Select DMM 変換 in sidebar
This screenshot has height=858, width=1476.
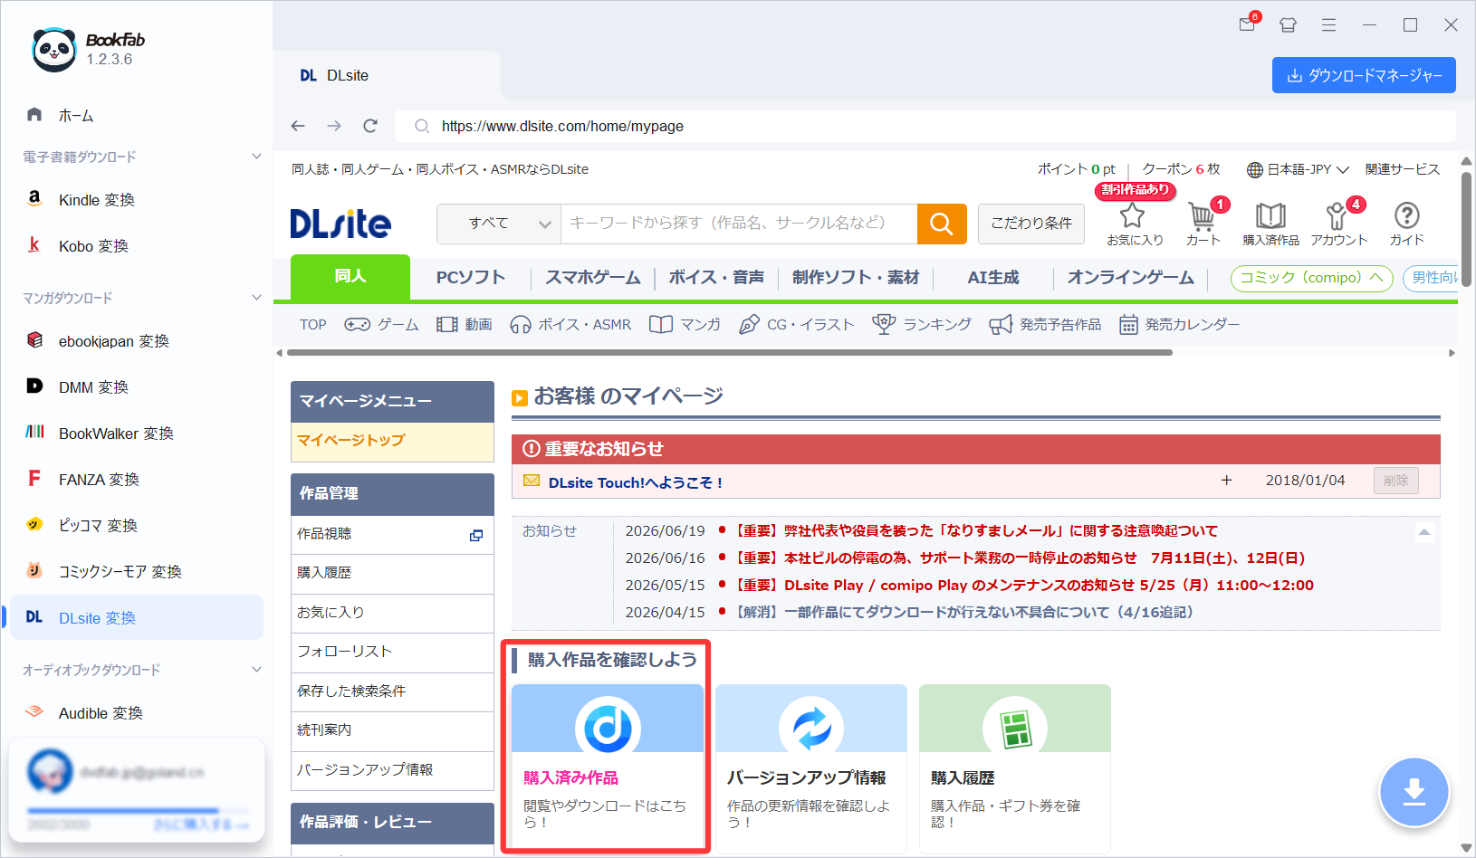click(x=137, y=387)
